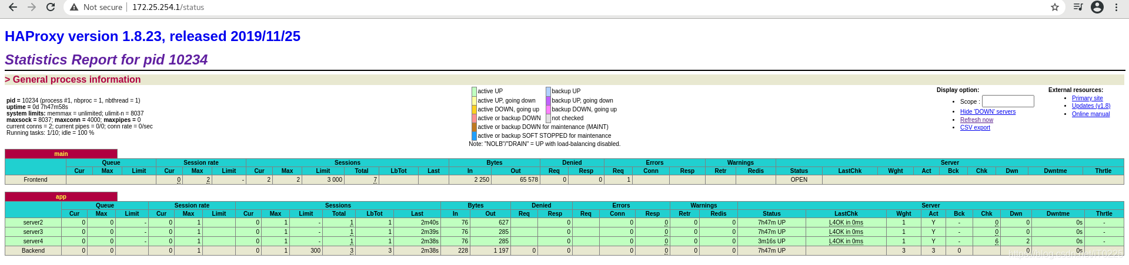The height and width of the screenshot is (265, 1129).
Task: Click server4's 3m16s UP status
Action: pos(771,241)
